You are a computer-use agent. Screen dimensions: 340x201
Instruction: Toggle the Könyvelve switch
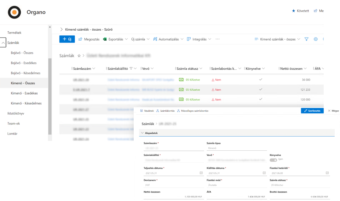[273, 160]
